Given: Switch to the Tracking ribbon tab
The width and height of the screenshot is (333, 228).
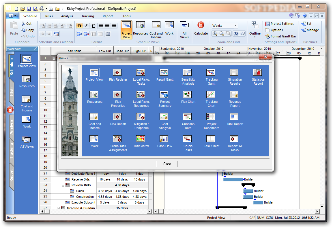Looking at the screenshot, I should pyautogui.click(x=88, y=16).
